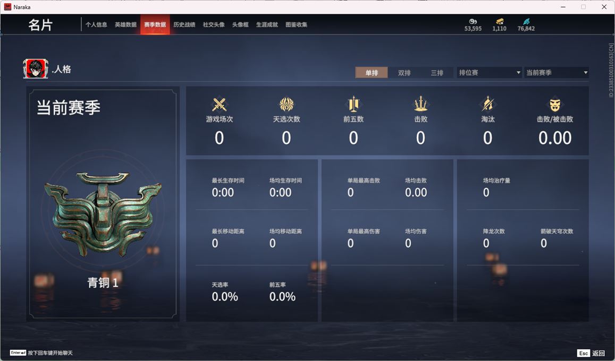Viewport: 615px width, 361px height.
Task: Click the trident 击败 icon
Action: coord(420,105)
